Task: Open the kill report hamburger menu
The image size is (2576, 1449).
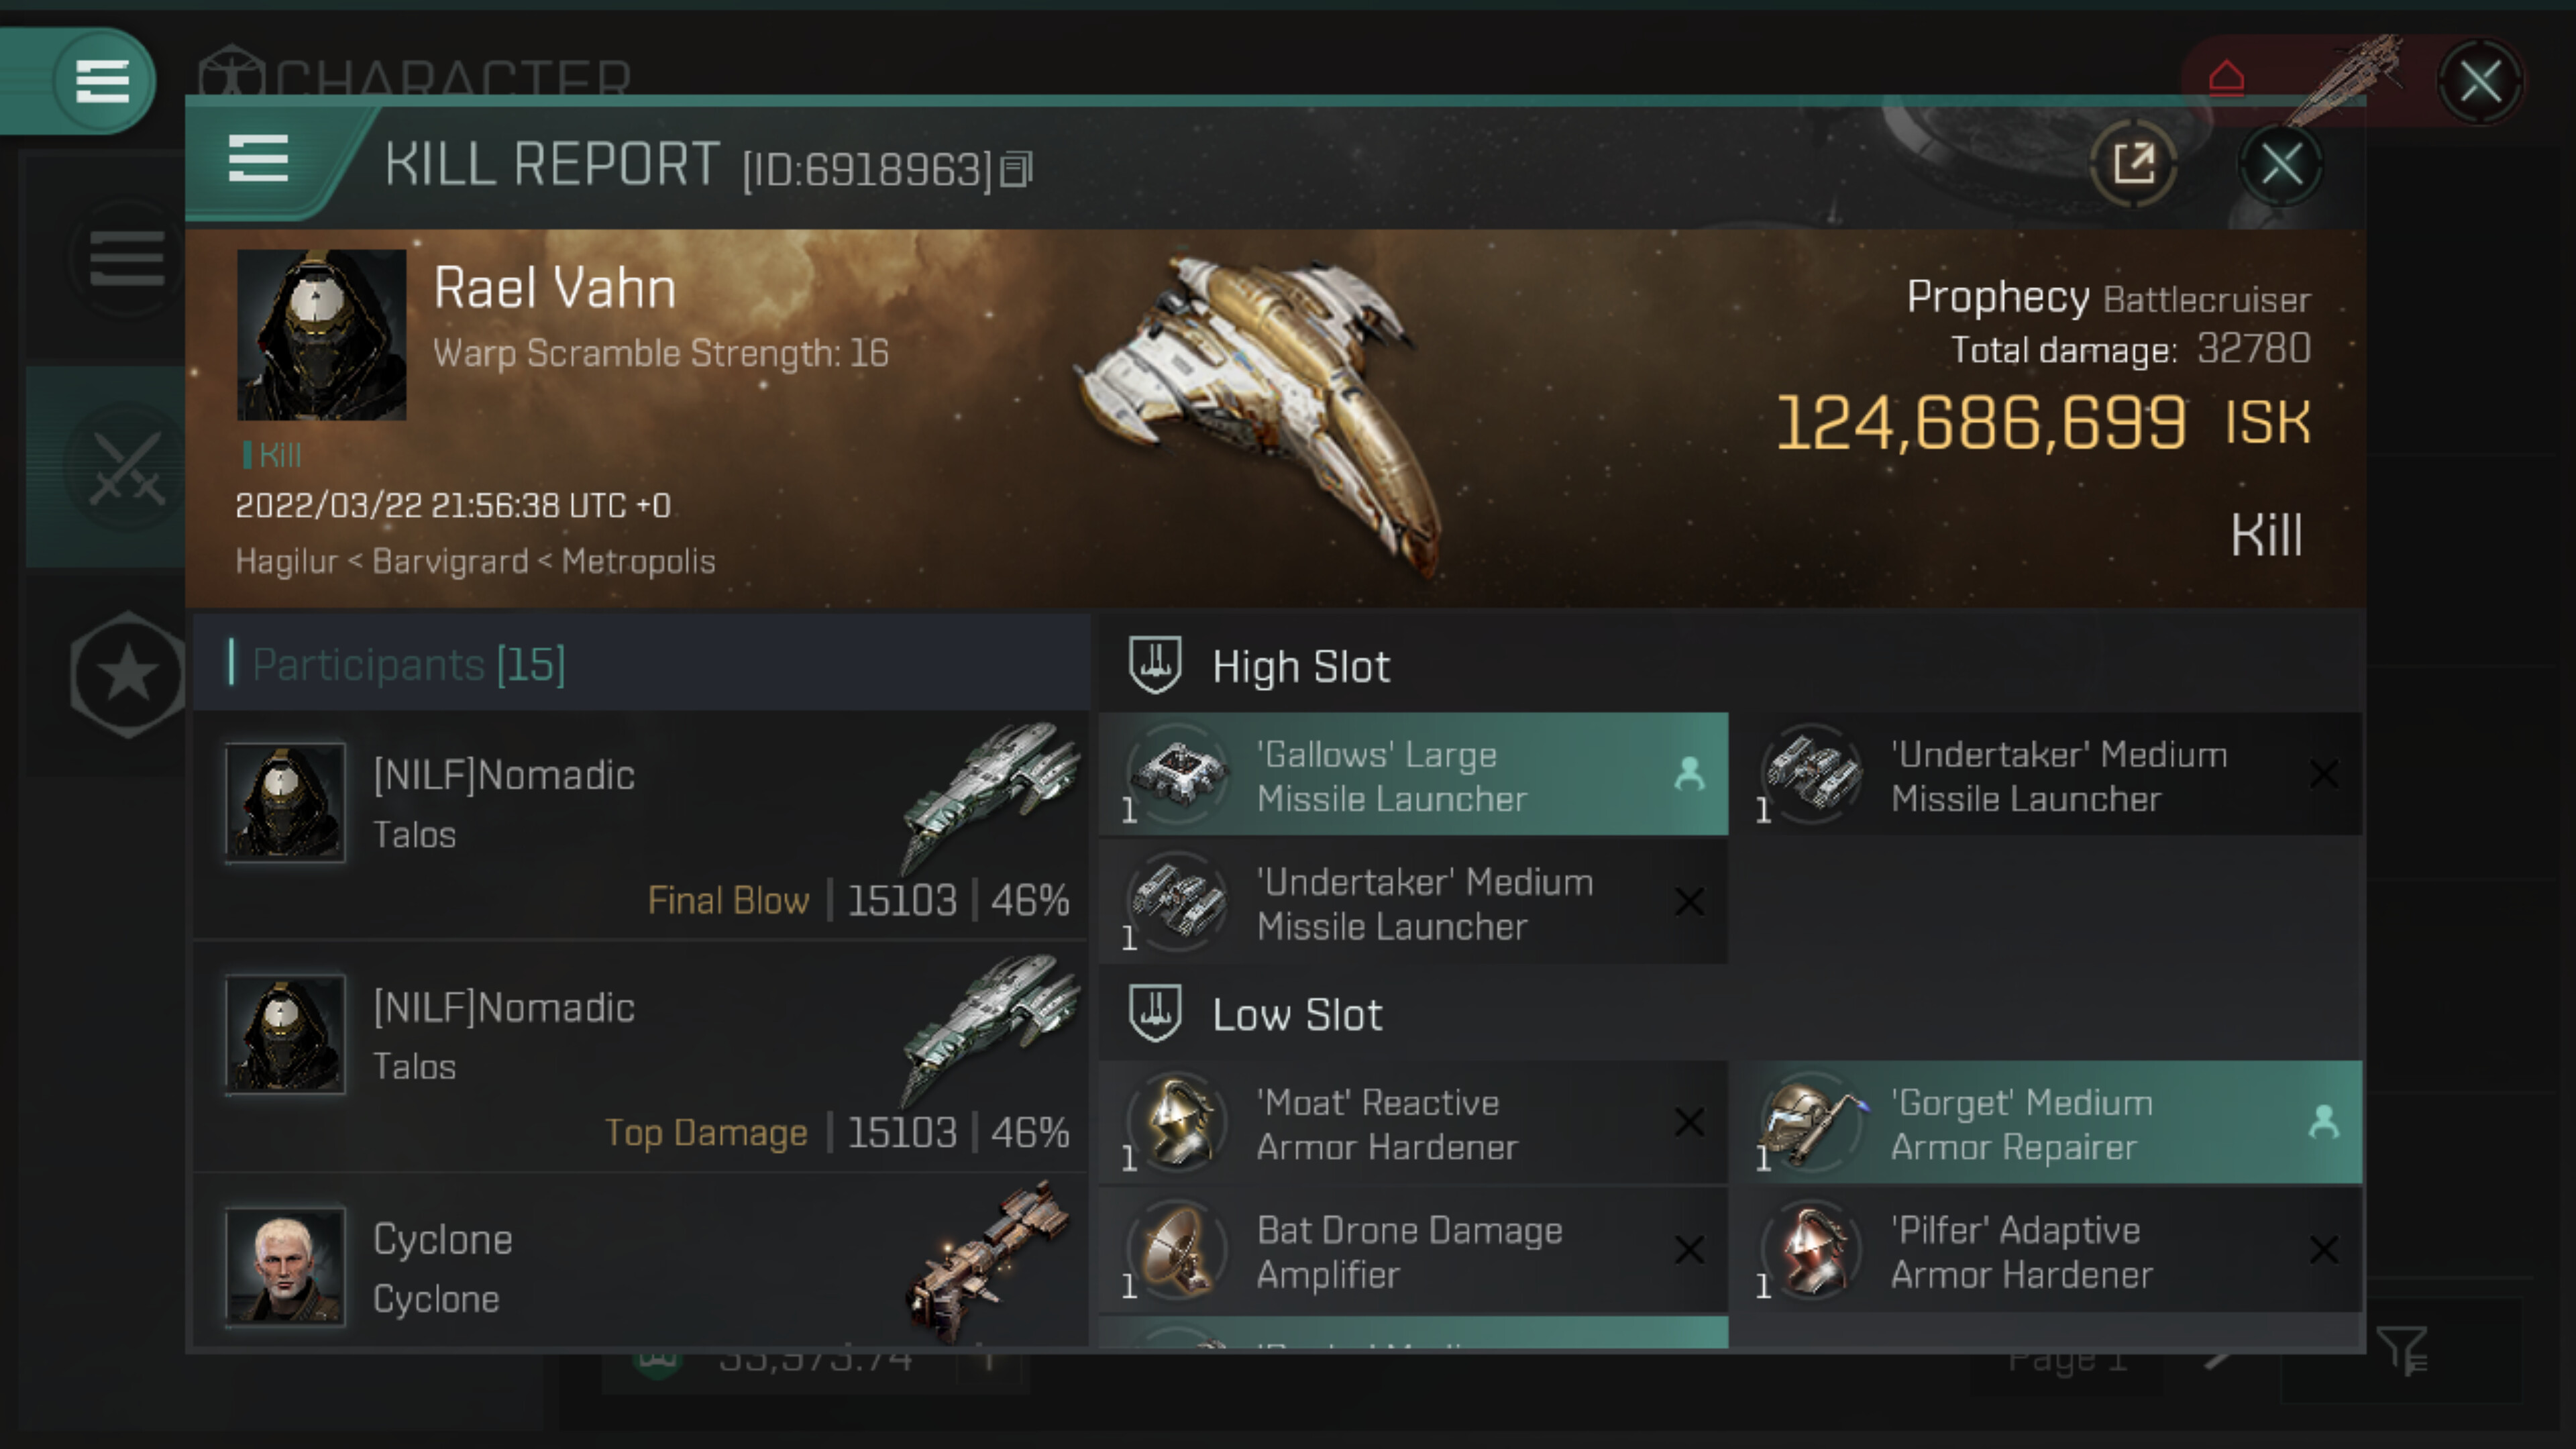Action: 258,160
